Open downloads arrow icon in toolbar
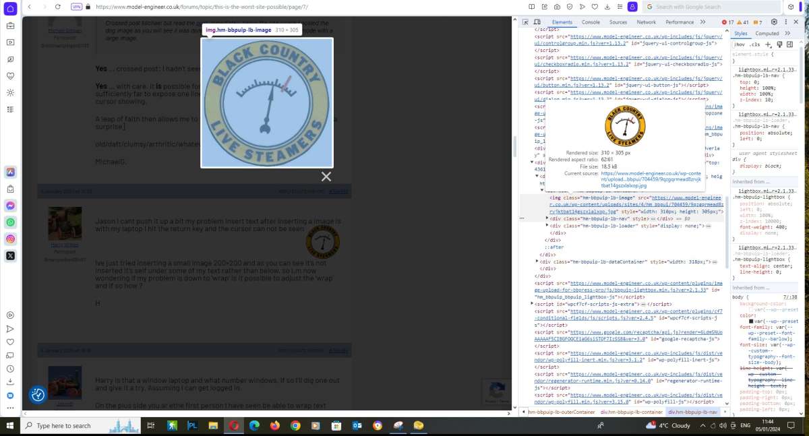809x436 pixels. pyautogui.click(x=607, y=7)
